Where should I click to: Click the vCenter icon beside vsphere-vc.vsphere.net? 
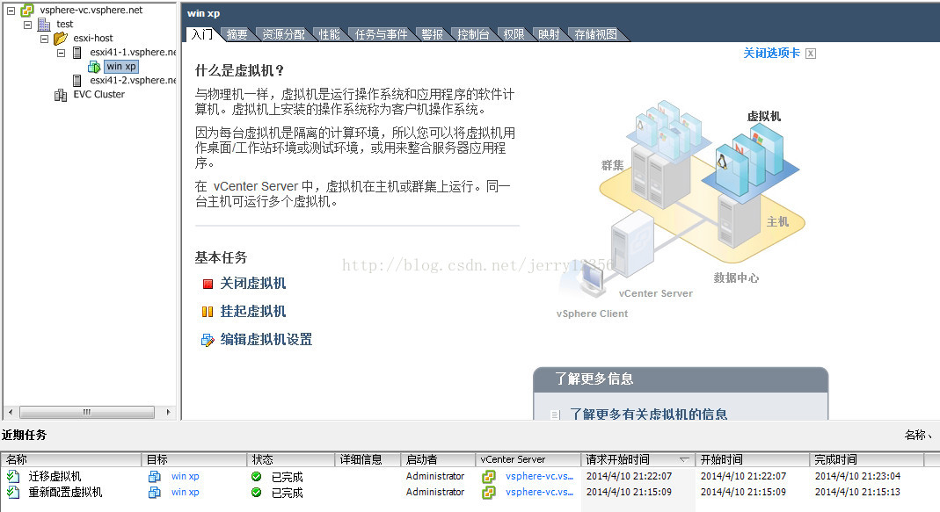tap(27, 11)
